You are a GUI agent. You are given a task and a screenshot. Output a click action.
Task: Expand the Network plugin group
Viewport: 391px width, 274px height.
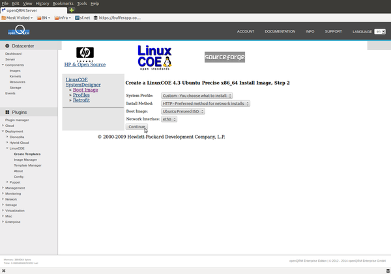3,199
